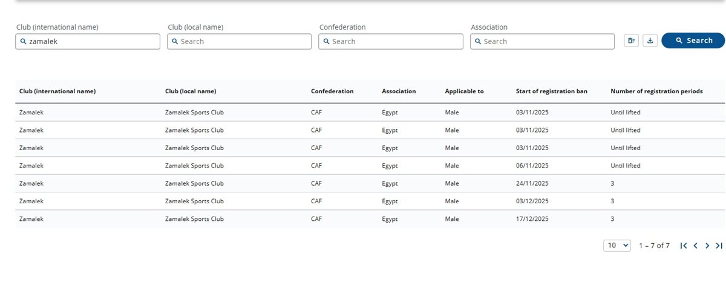
Task: Click the Number of registration periods header
Action: coord(656,91)
